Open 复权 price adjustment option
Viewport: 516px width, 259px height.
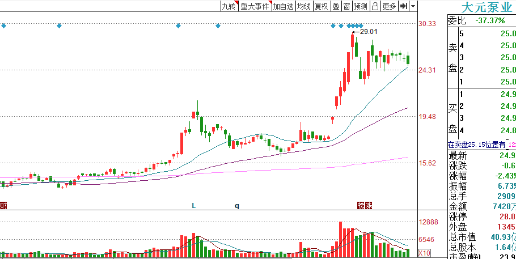(322, 6)
